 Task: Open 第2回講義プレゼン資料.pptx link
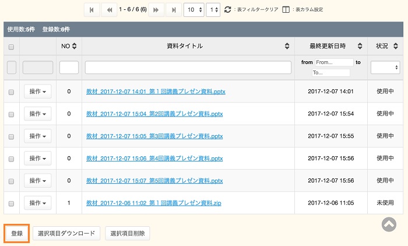tap(154, 114)
